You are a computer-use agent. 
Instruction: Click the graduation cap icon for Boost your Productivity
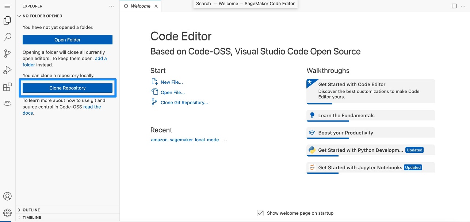(312, 133)
